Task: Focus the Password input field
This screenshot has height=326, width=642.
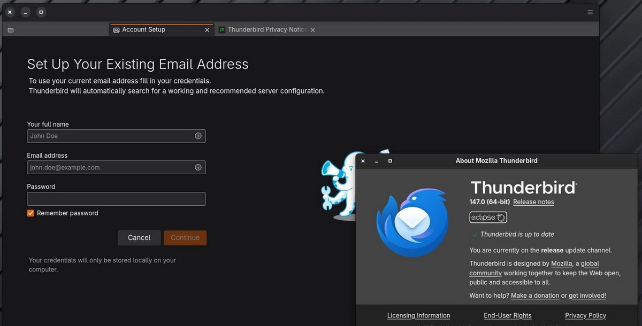Action: (x=116, y=199)
